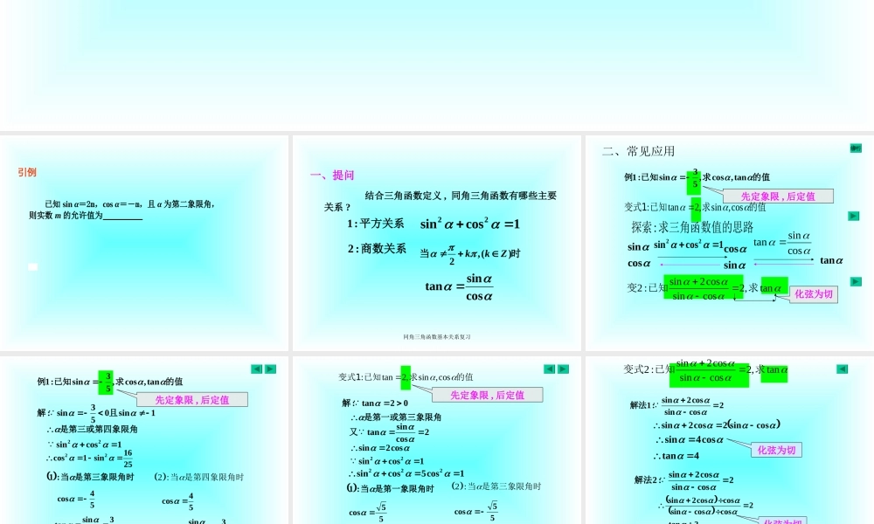Click the 先定象限,后定值 callout on 例1 solution slide
874x524 pixels.
[192, 400]
